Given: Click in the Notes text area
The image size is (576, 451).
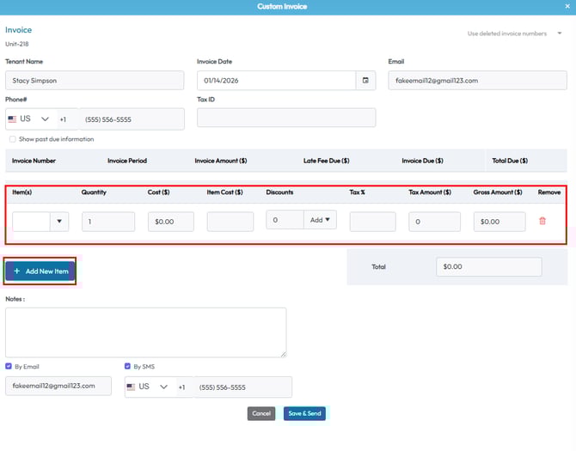Looking at the screenshot, I should tap(145, 332).
